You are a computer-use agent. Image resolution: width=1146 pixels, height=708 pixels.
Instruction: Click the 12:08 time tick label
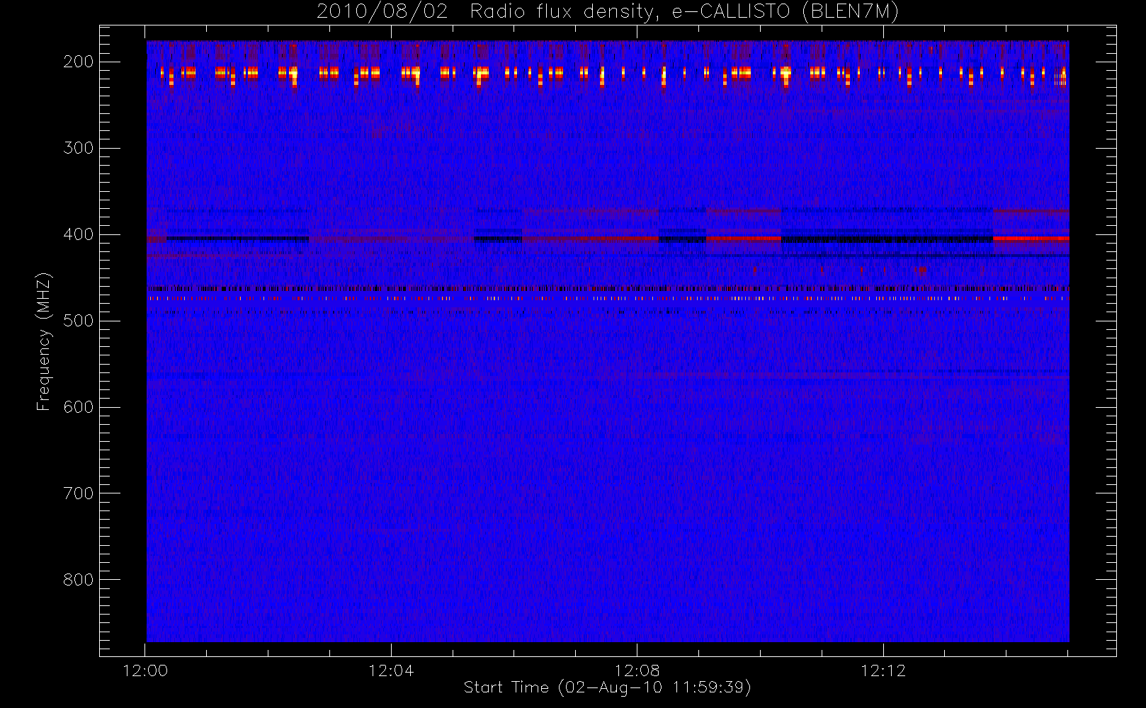pos(637,670)
